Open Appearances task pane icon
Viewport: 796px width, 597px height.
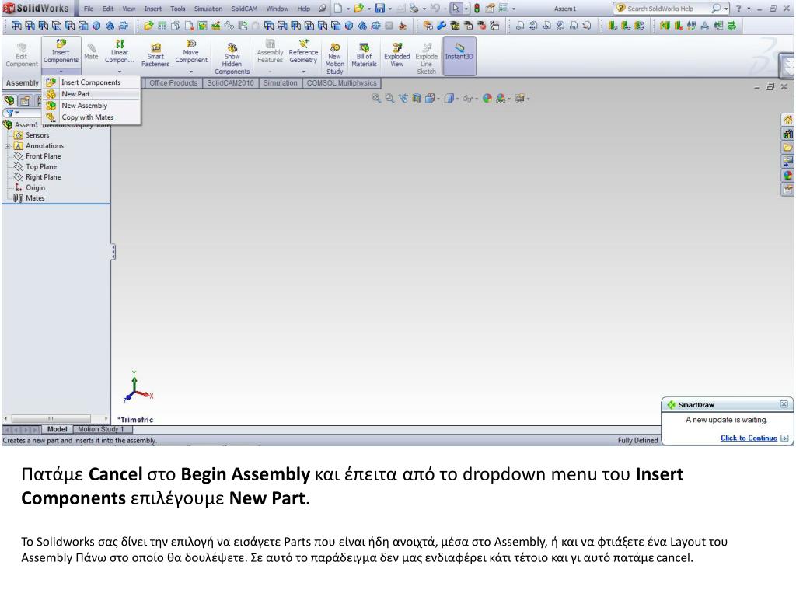pos(787,176)
